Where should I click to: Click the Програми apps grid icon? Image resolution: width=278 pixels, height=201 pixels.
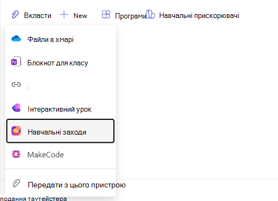point(106,14)
